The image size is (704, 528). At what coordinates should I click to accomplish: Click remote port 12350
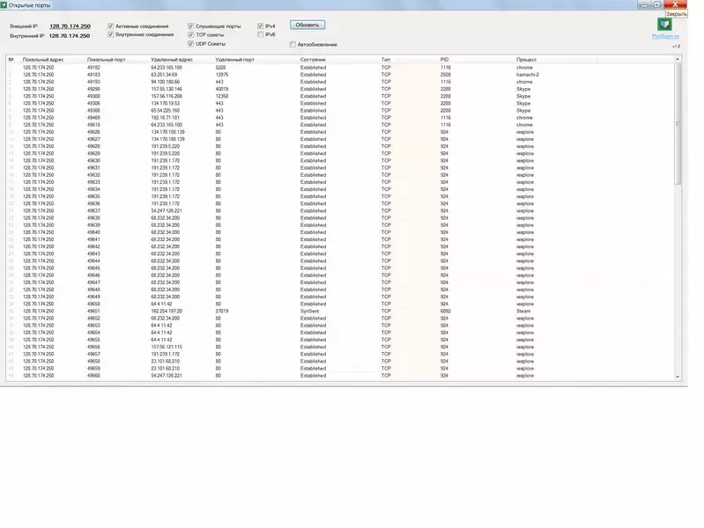click(222, 96)
